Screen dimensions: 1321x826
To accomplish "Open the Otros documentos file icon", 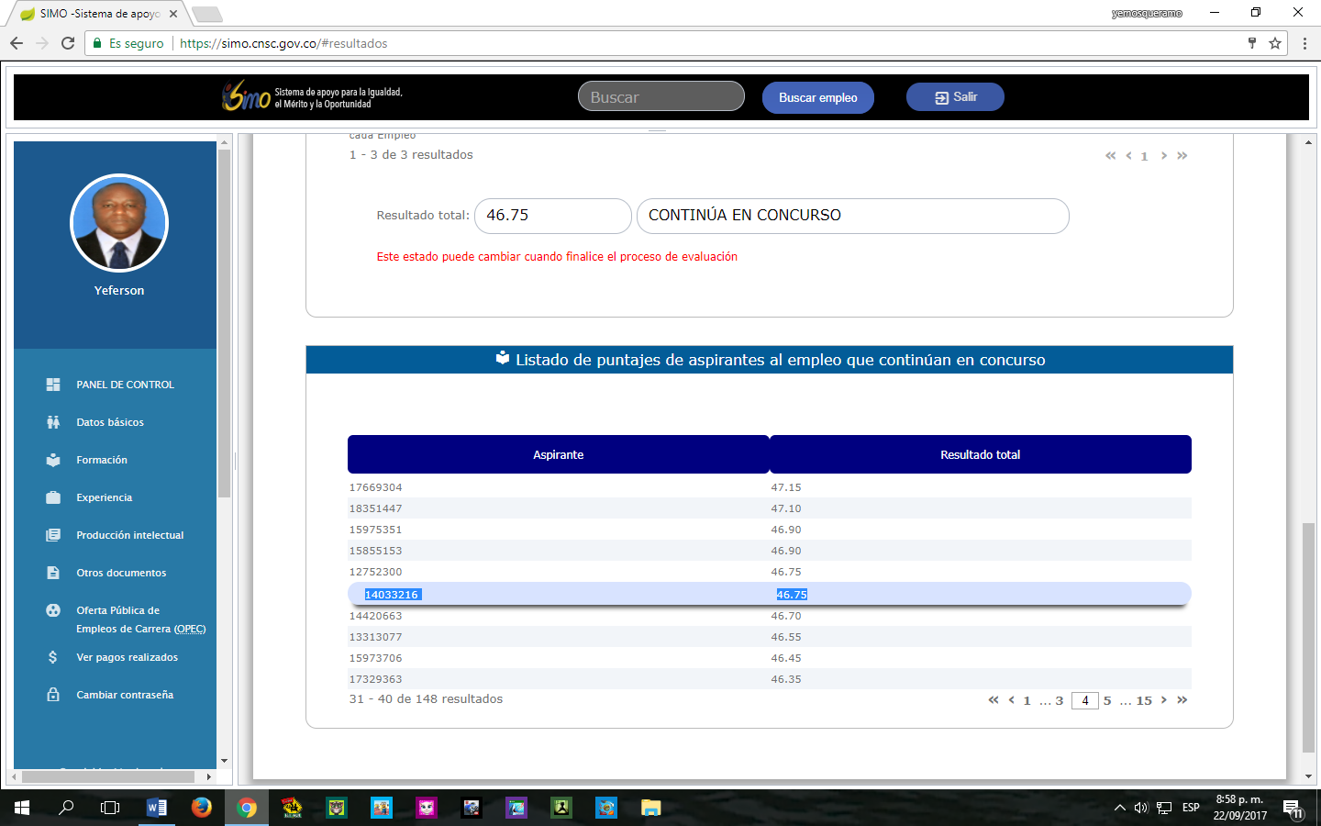I will click(53, 573).
